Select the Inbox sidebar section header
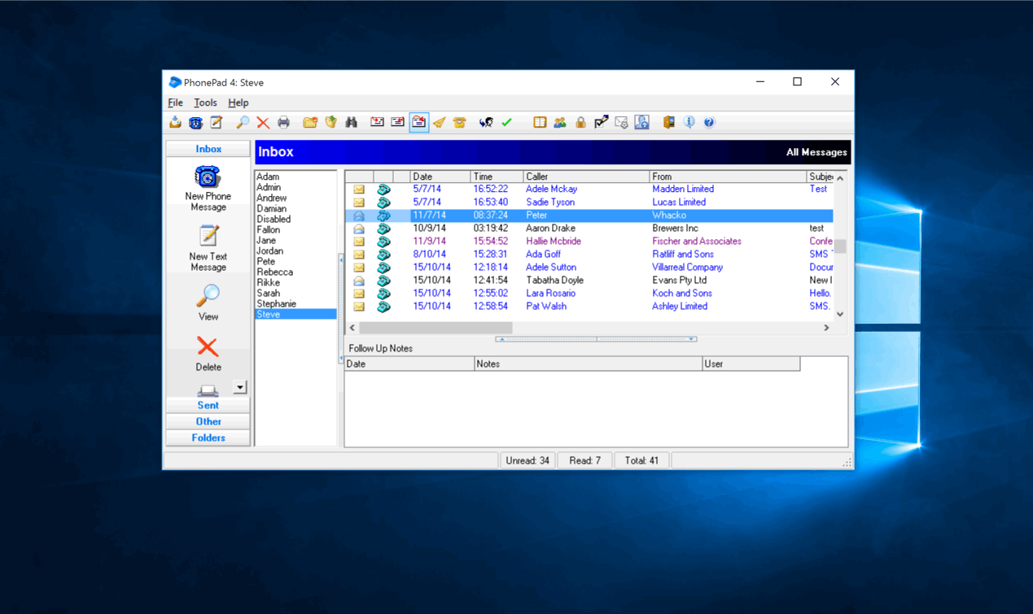The height and width of the screenshot is (614, 1033). point(208,149)
